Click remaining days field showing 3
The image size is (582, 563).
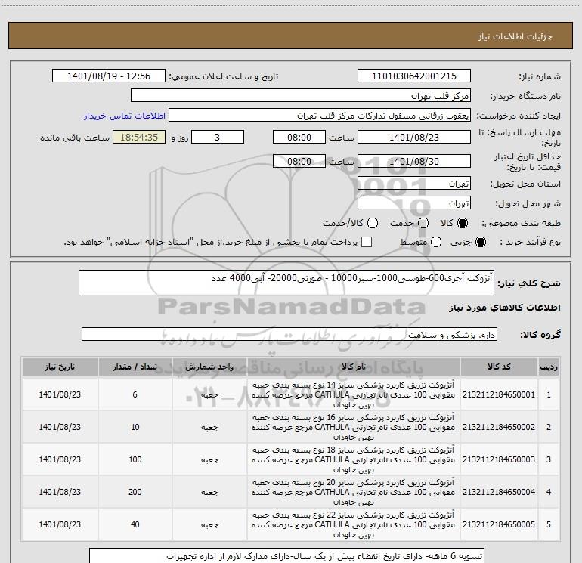(x=218, y=137)
